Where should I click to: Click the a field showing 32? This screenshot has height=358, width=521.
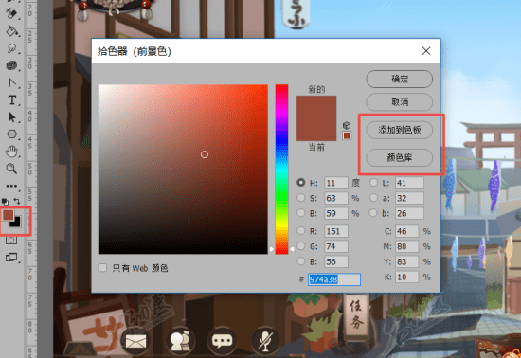pyautogui.click(x=409, y=198)
